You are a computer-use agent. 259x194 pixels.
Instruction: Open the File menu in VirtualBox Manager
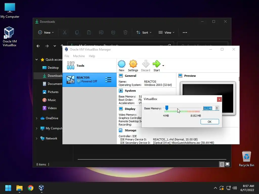click(x=67, y=56)
